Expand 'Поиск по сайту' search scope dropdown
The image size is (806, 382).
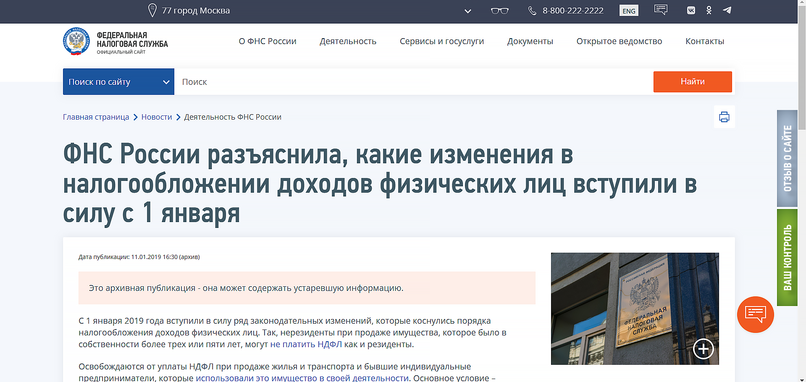(118, 81)
